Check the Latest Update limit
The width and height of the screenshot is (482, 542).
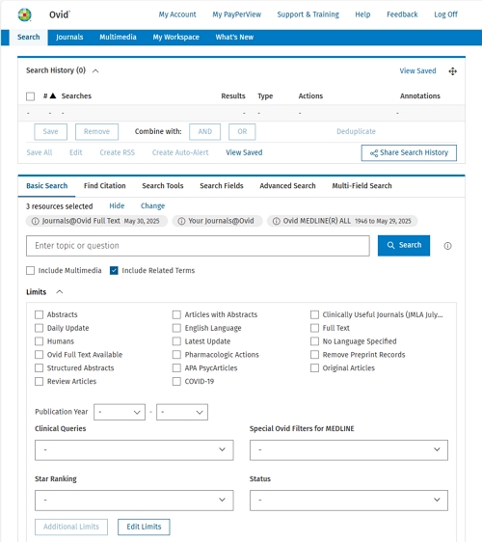pyautogui.click(x=176, y=341)
